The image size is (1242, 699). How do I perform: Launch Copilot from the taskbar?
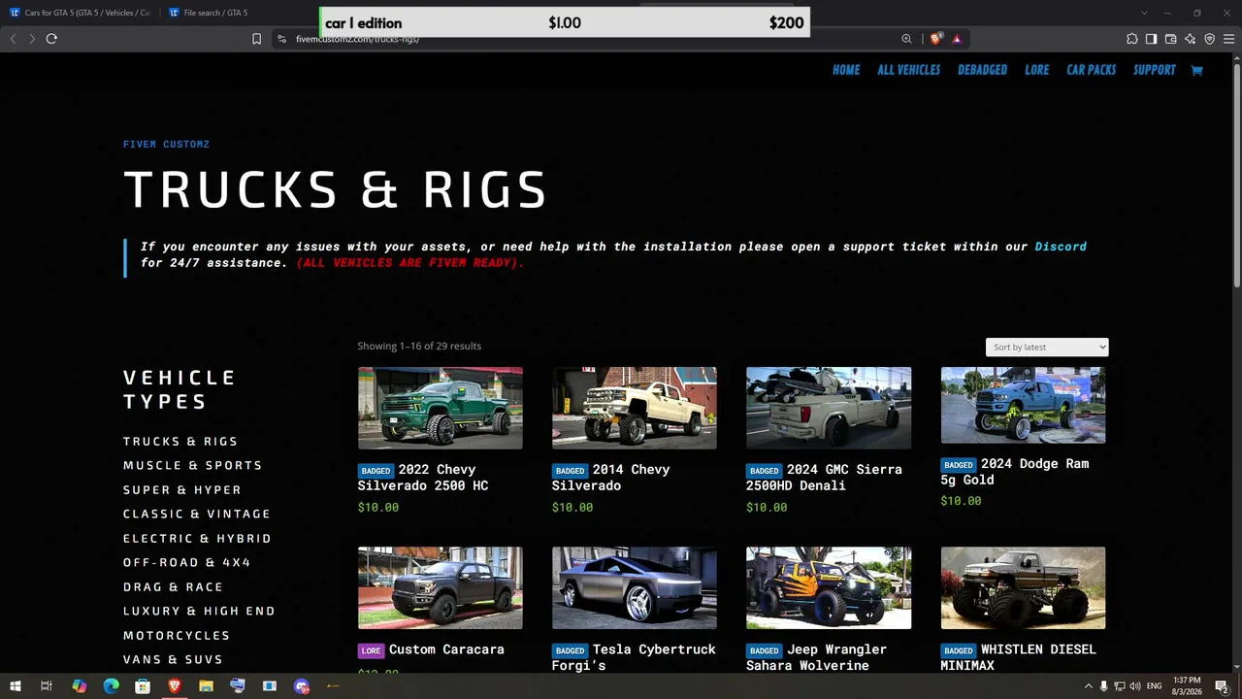tap(80, 686)
